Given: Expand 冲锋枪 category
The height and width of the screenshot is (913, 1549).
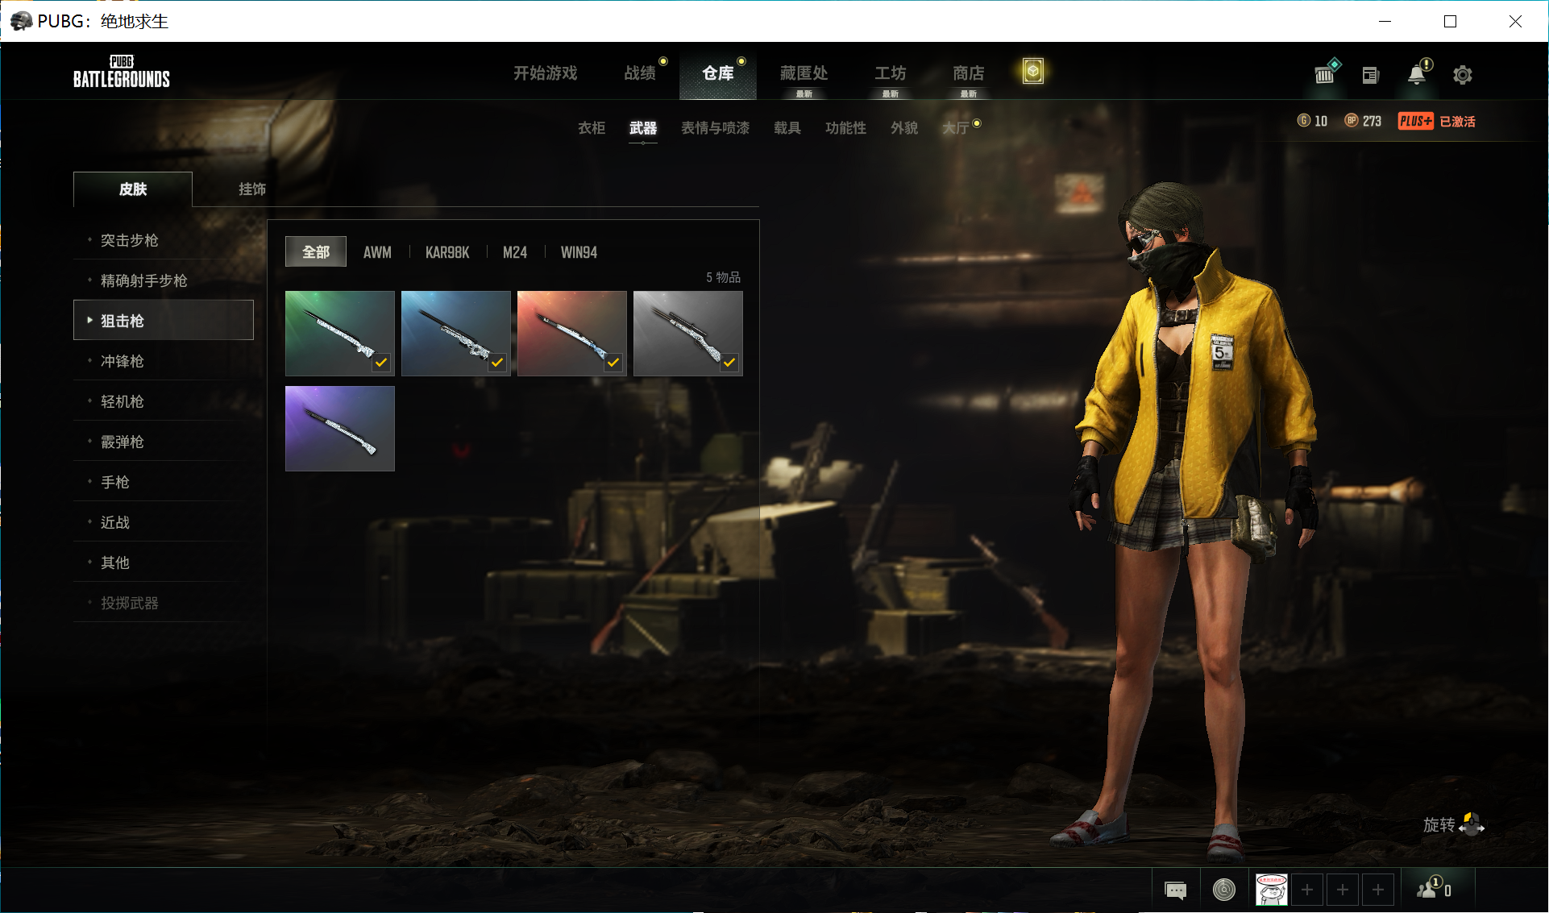Looking at the screenshot, I should [164, 361].
